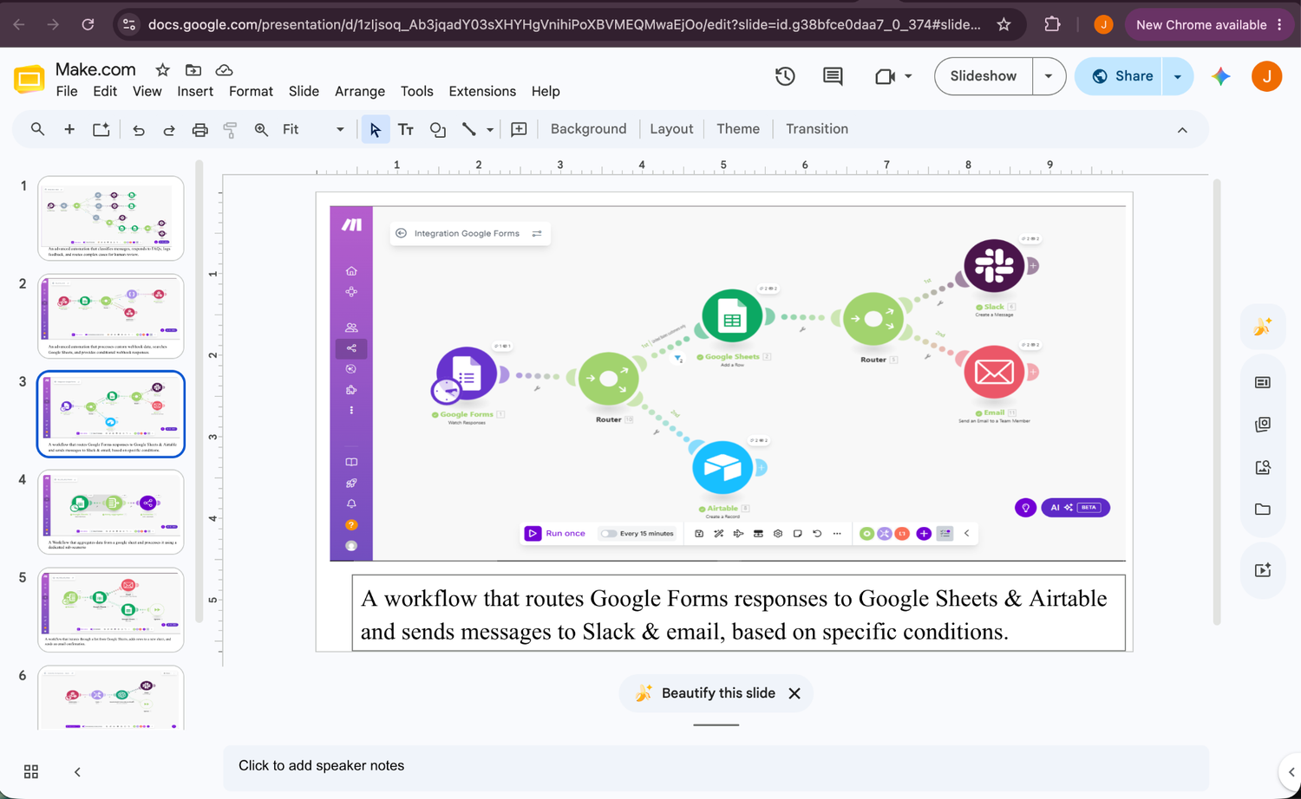This screenshot has height=799, width=1301.
Task: Insert a comment from the toolbar
Action: (519, 129)
